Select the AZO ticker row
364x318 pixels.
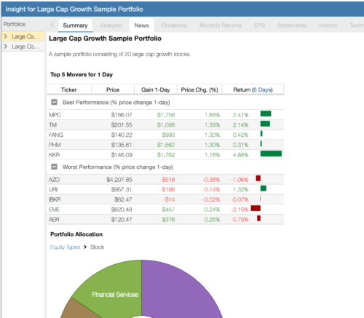click(165, 180)
